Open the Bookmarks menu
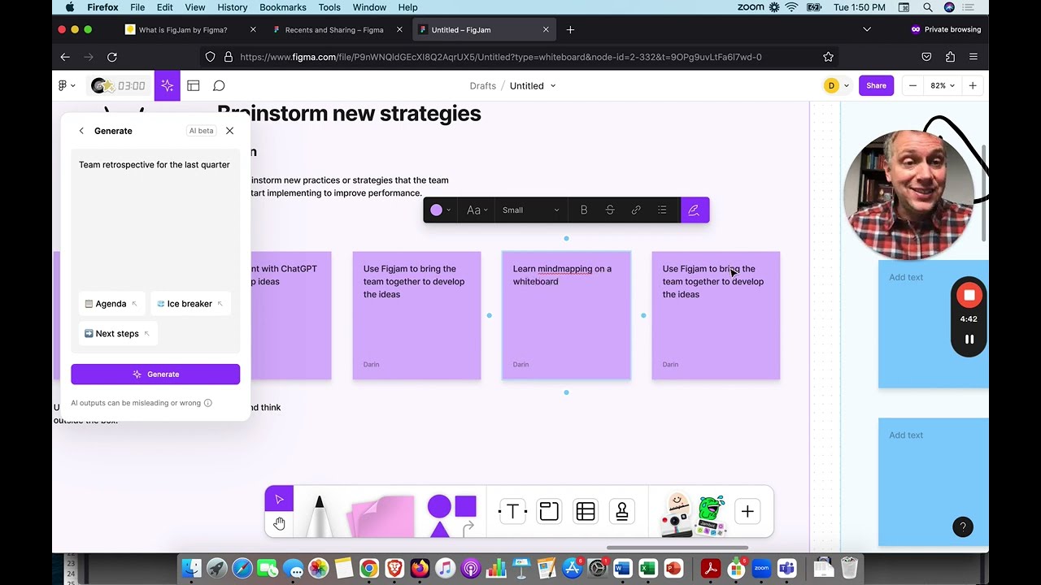1041x585 pixels. tap(283, 7)
